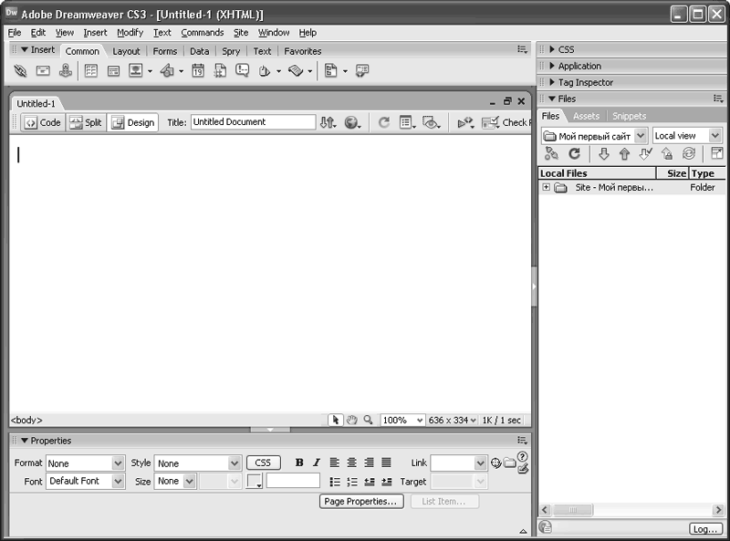Viewport: 730px width, 541px height.
Task: Toggle Italic formatting in Properties
Action: click(x=316, y=463)
